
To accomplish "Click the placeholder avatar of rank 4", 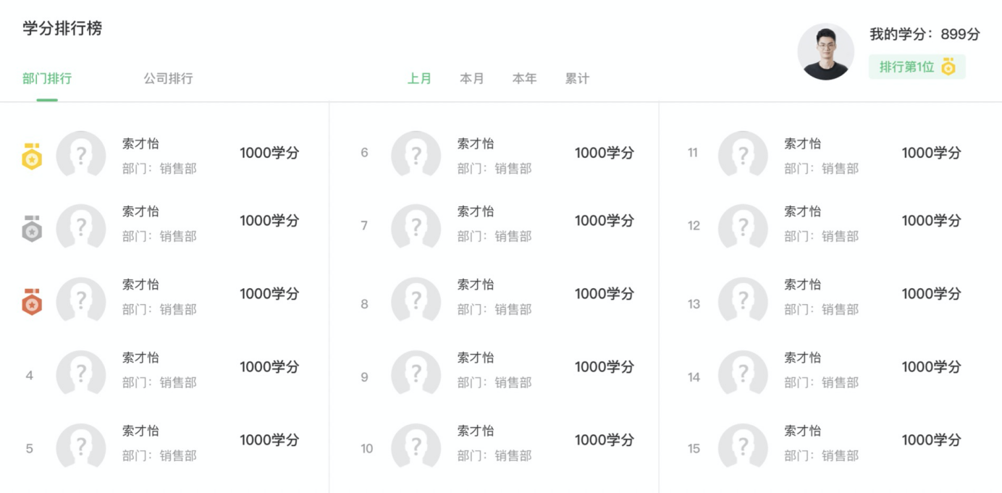I will pyautogui.click(x=81, y=373).
